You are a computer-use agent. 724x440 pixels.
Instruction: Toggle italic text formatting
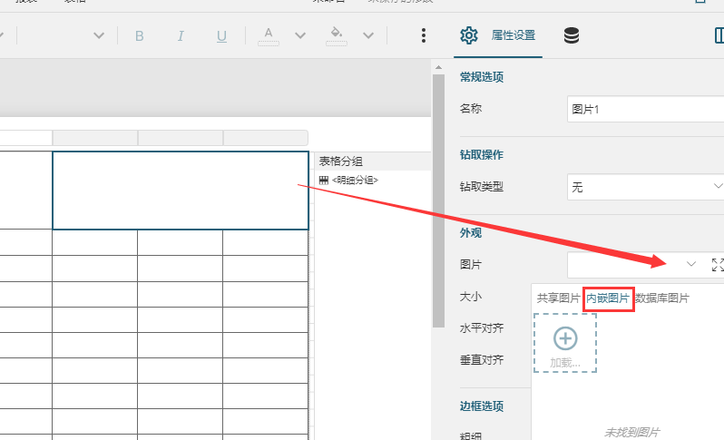(181, 36)
